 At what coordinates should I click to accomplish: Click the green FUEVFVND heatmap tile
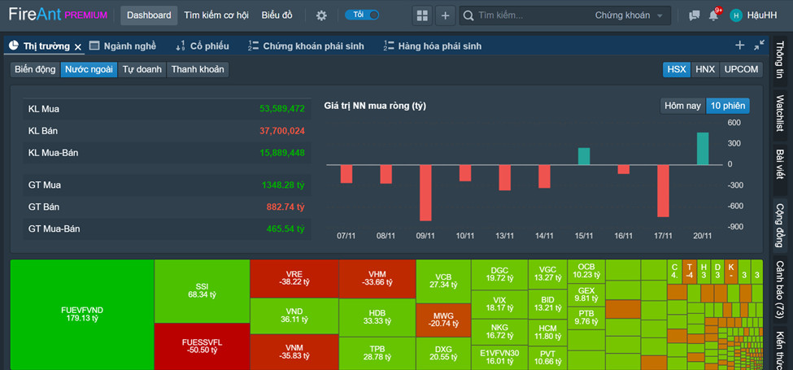tap(82, 315)
